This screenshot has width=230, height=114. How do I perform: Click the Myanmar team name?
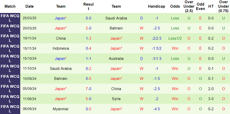(x=61, y=109)
